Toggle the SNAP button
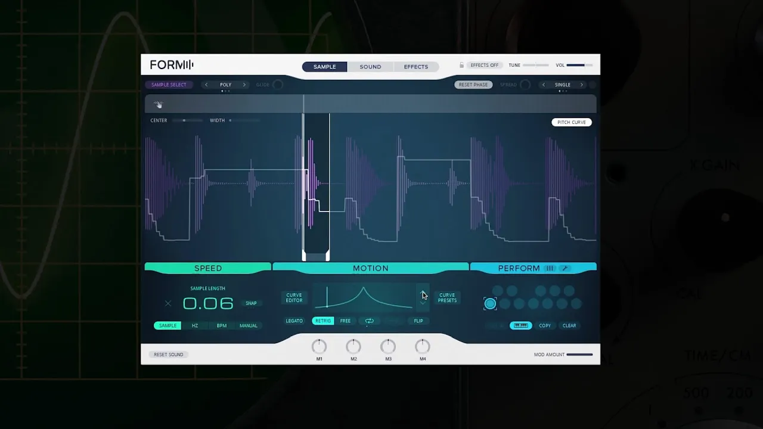This screenshot has height=429, width=763. click(x=251, y=303)
